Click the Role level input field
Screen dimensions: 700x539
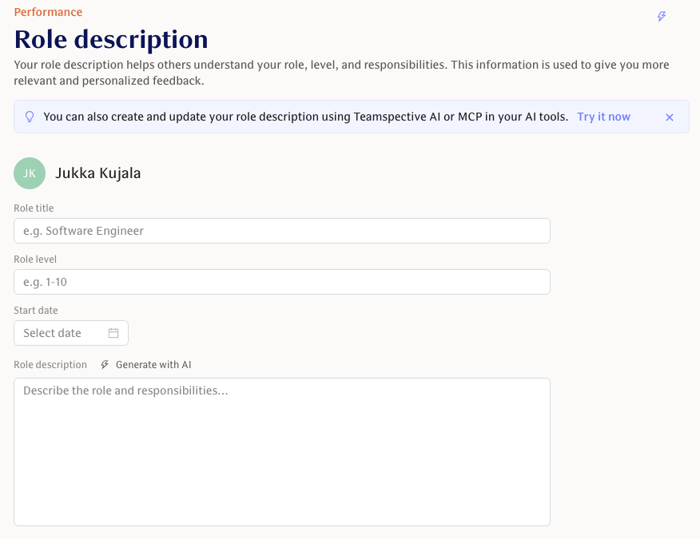point(281,282)
